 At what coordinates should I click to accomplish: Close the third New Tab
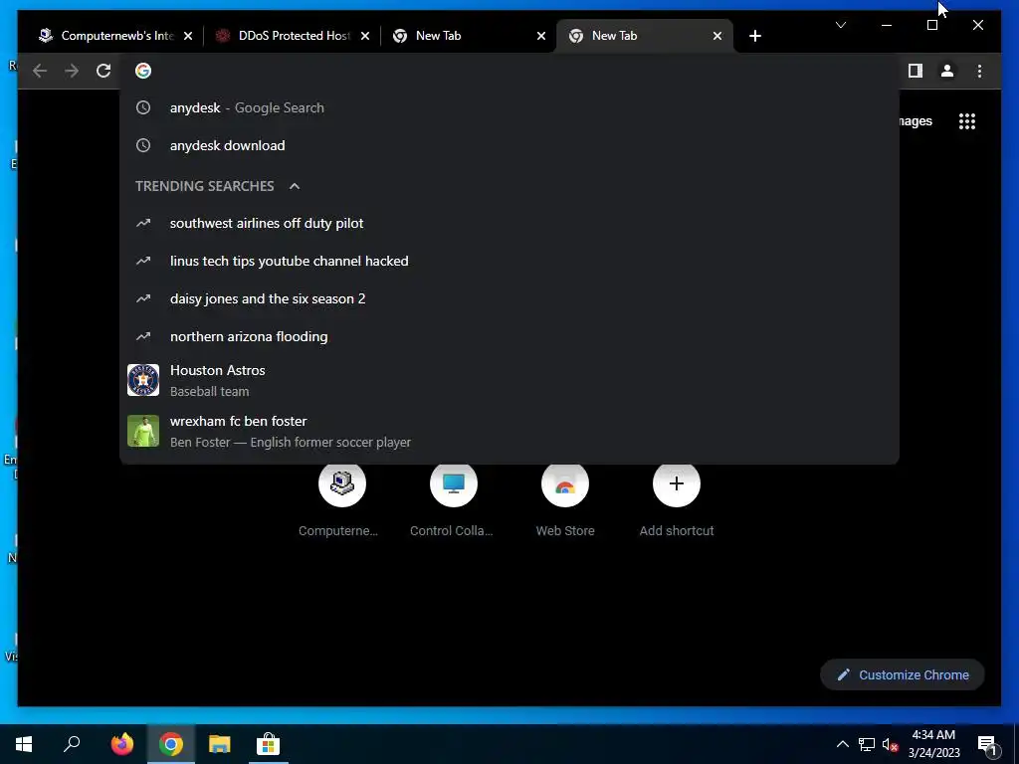(540, 36)
